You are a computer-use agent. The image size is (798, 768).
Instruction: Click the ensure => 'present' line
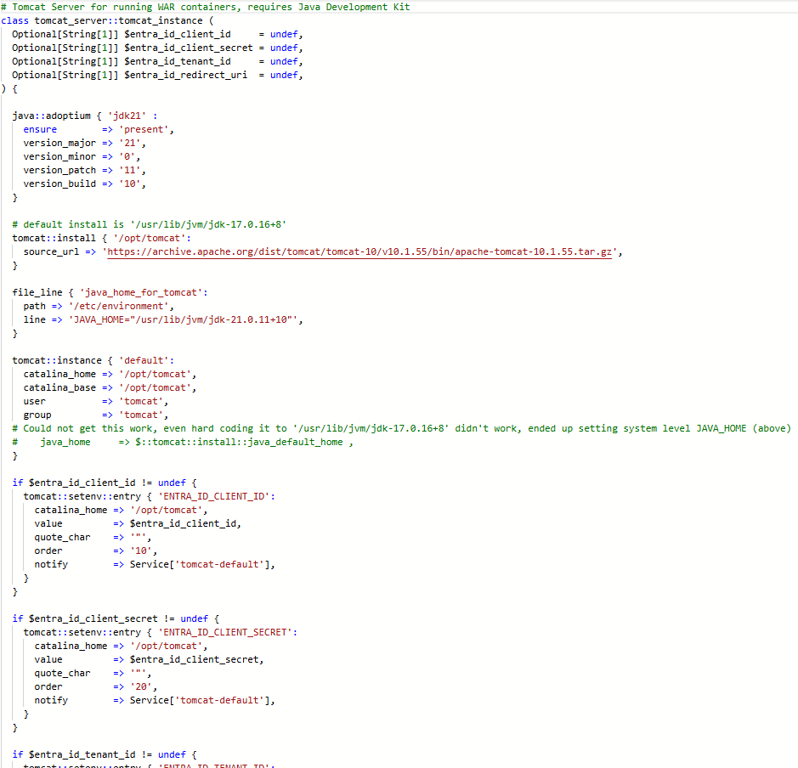point(99,130)
